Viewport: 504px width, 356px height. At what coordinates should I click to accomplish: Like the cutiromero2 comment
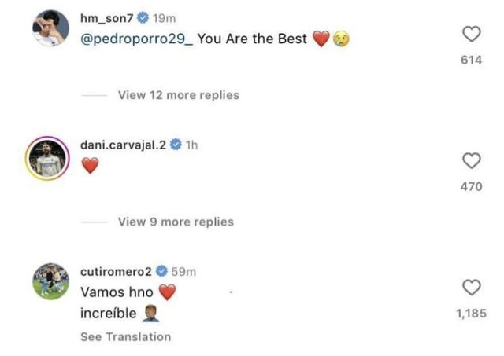point(471,287)
